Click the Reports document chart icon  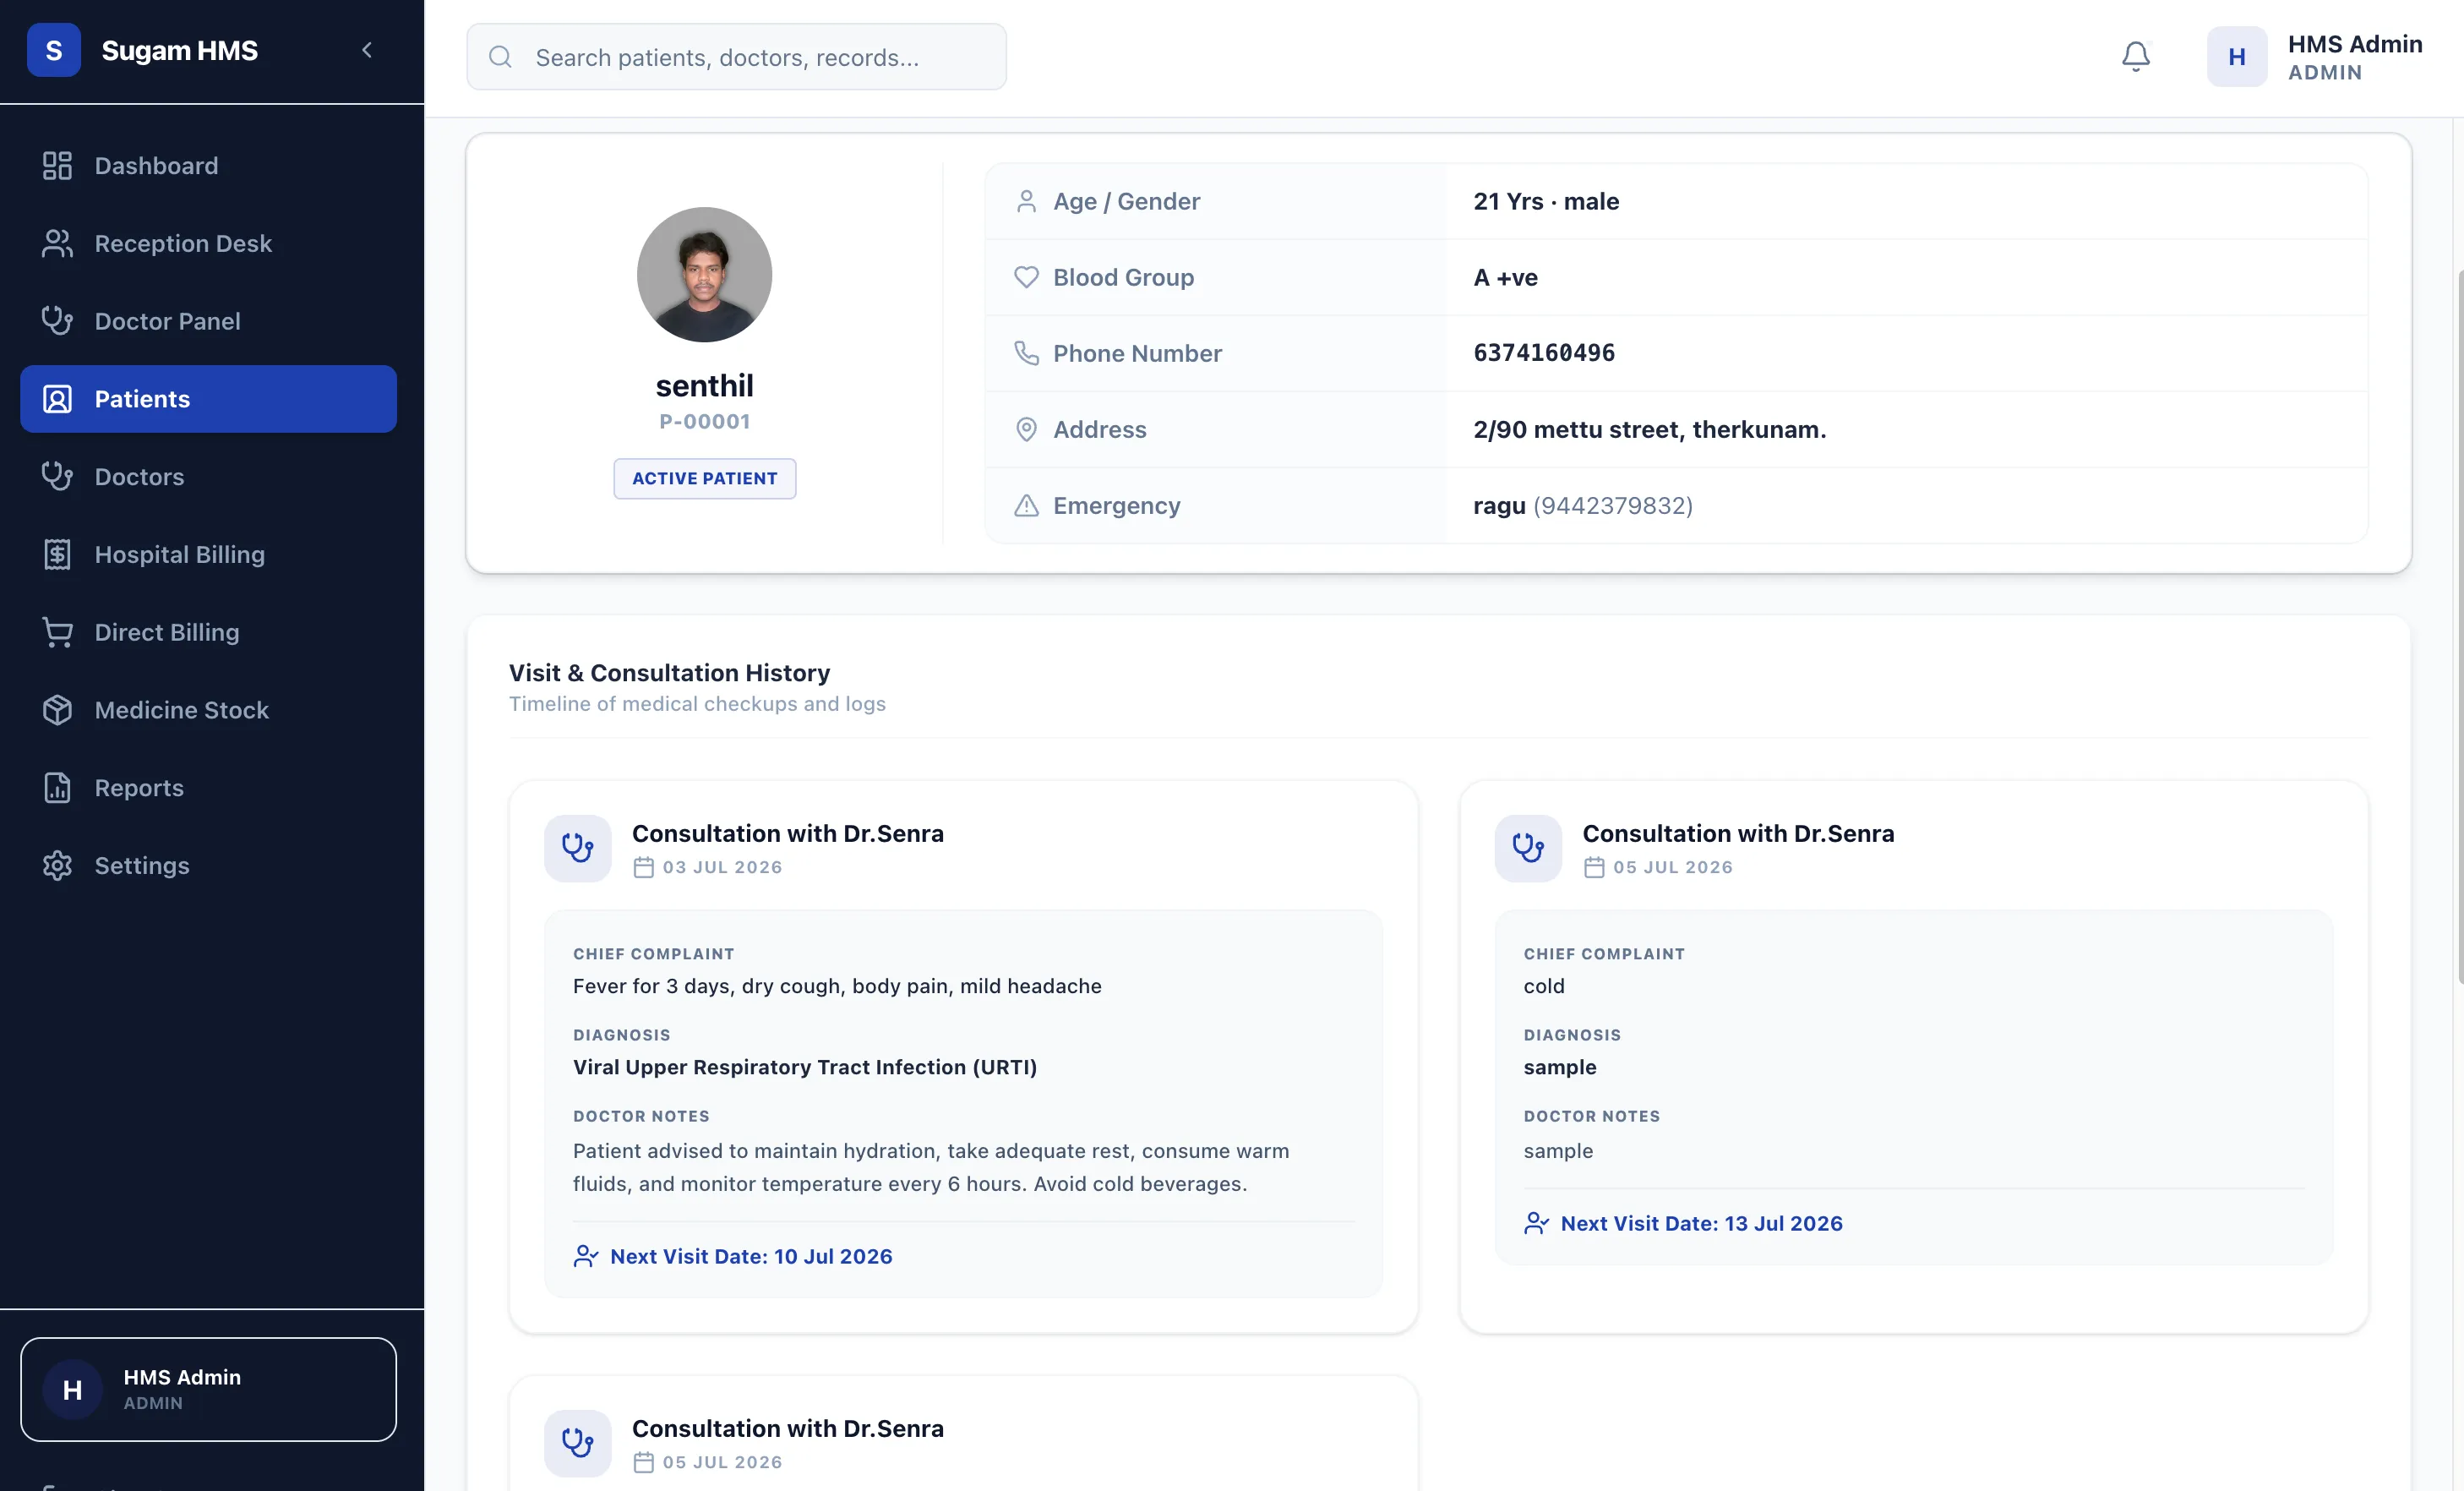point(57,788)
